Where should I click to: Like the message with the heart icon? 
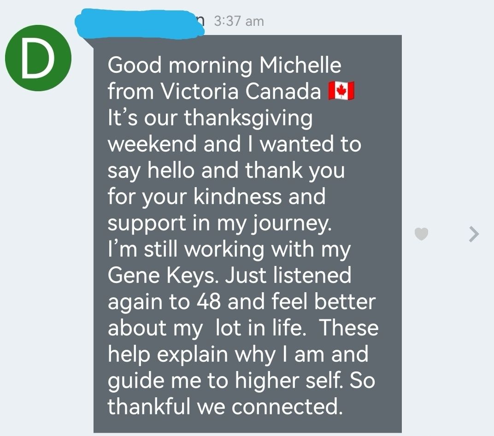[x=421, y=235]
